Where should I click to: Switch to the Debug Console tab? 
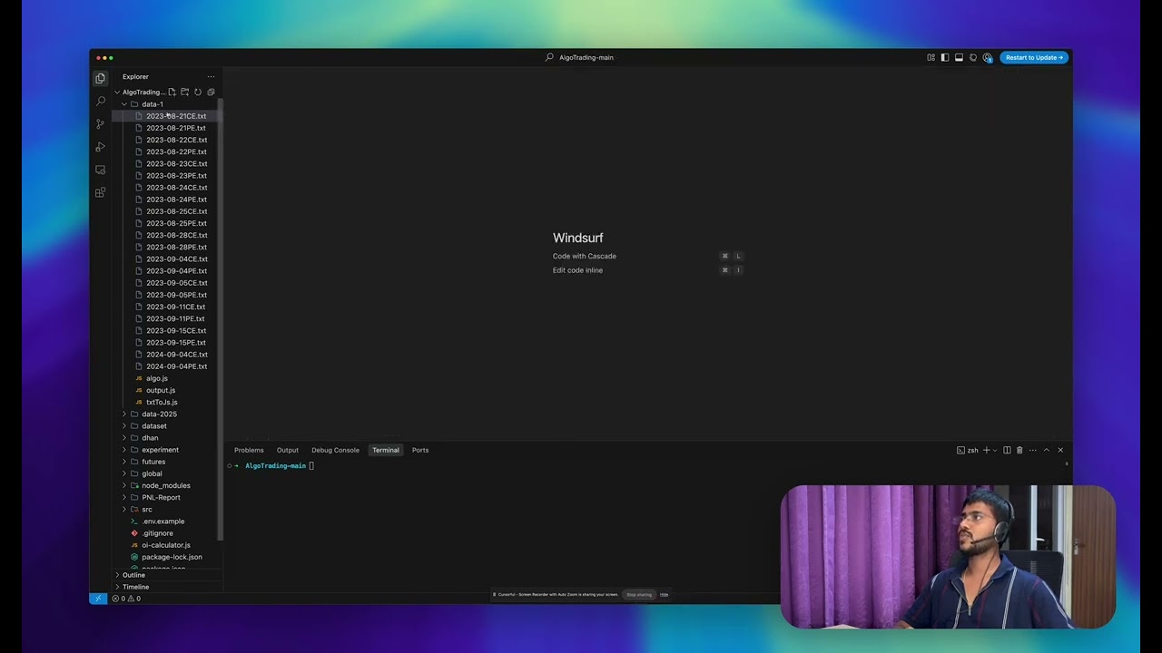(336, 450)
